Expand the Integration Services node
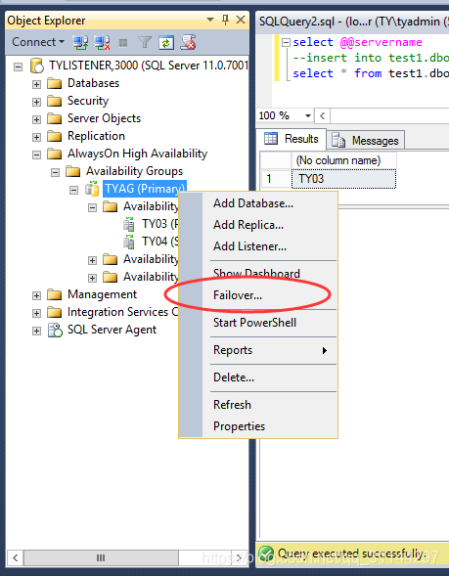The width and height of the screenshot is (449, 576). click(36, 313)
